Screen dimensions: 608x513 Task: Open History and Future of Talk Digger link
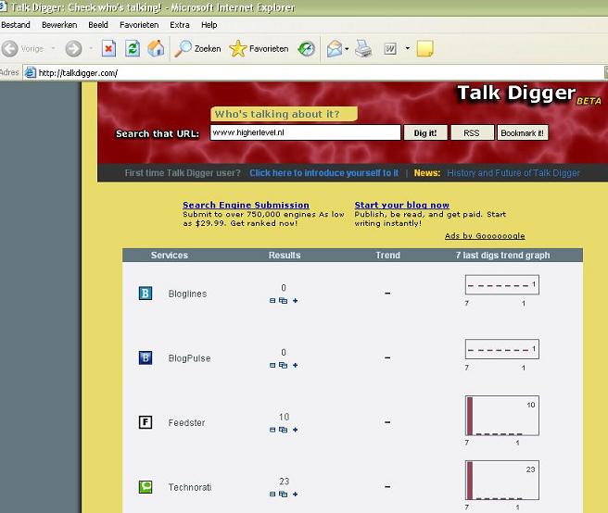click(x=513, y=173)
